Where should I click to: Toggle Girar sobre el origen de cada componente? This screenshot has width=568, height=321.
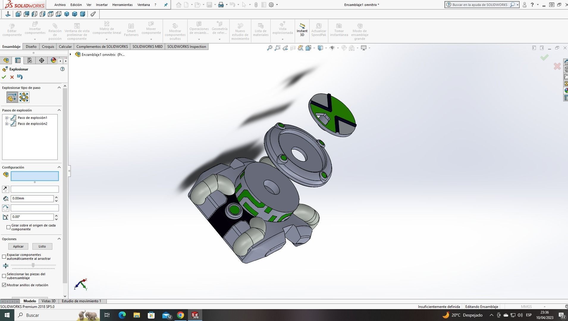(8, 227)
